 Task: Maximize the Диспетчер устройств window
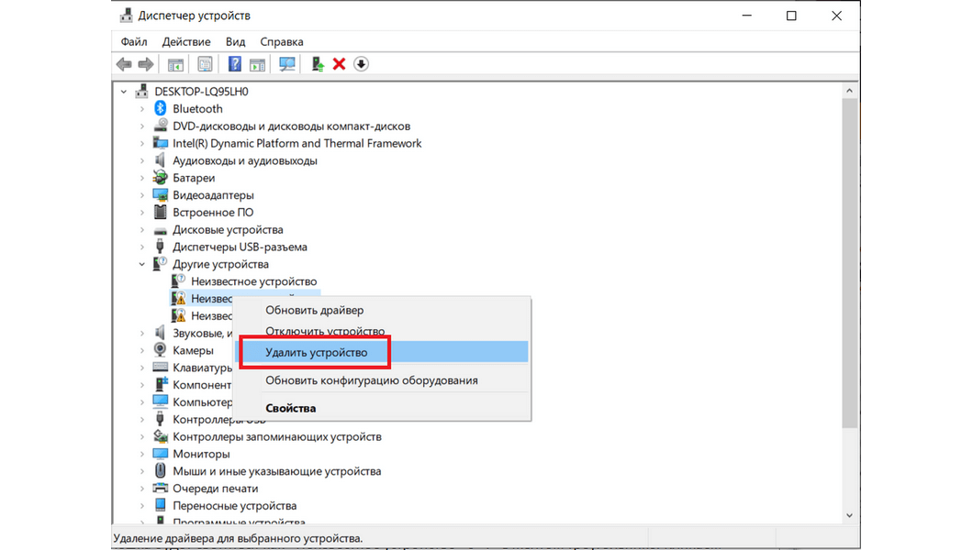point(791,16)
